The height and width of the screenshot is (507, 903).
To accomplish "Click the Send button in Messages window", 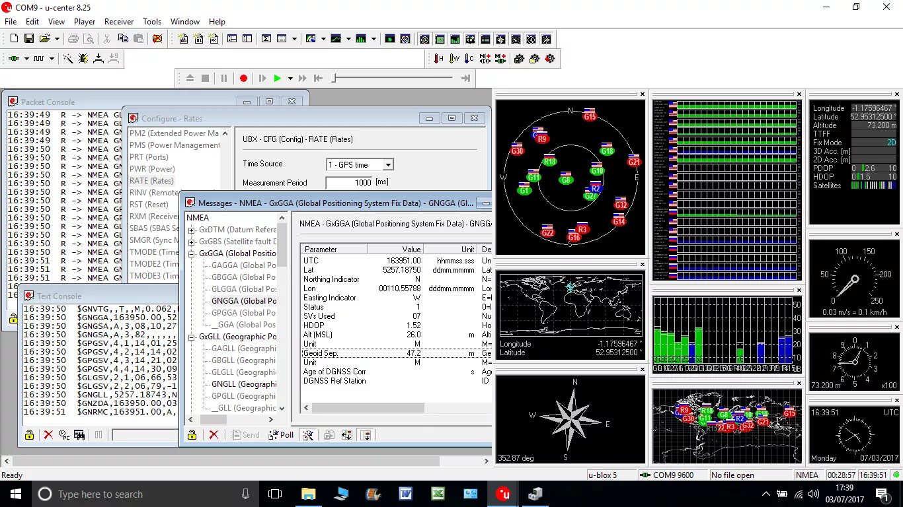I will tap(245, 435).
